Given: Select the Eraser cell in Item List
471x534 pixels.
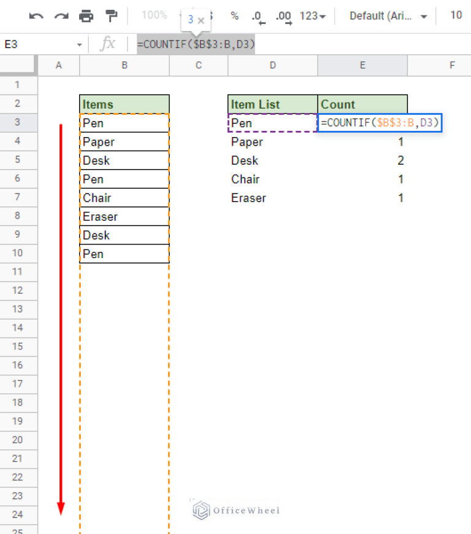Looking at the screenshot, I should (272, 198).
